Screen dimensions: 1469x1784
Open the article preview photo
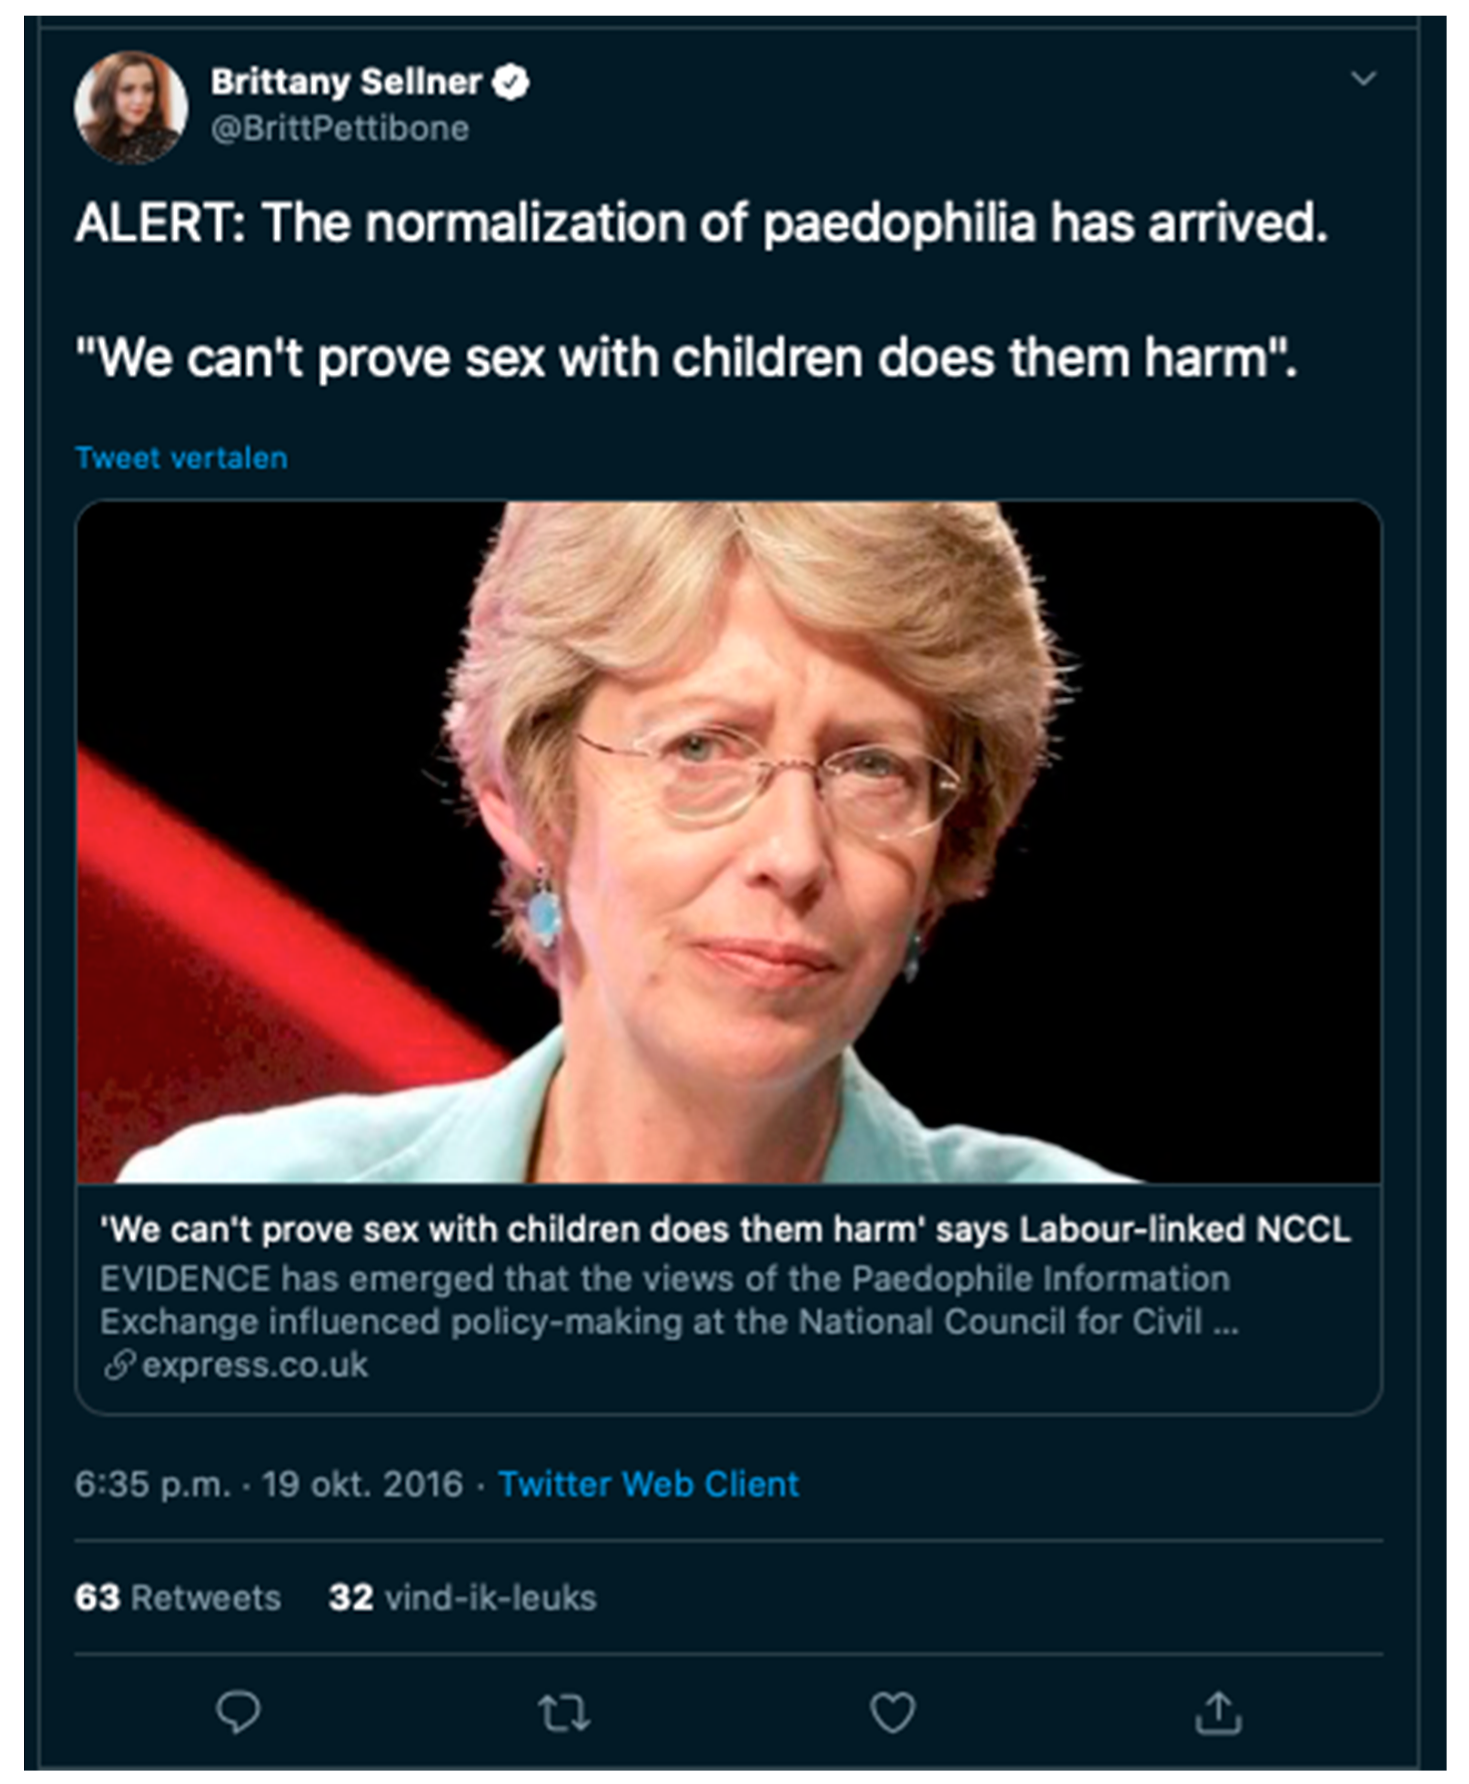729,842
